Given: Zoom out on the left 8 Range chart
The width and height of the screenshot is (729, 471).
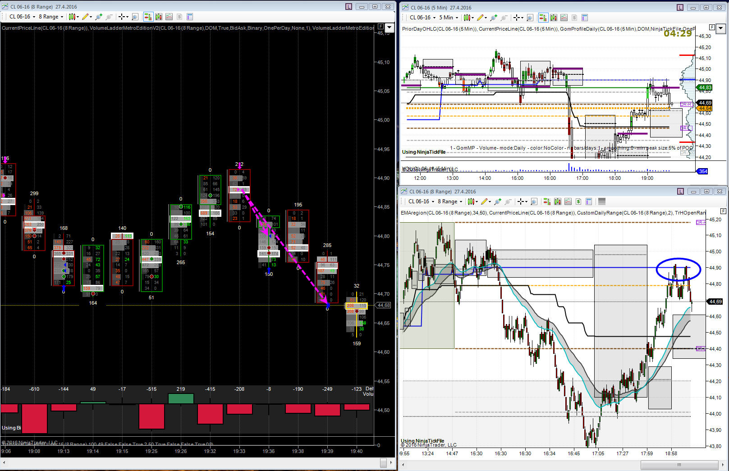Looking at the screenshot, I should pos(109,17).
